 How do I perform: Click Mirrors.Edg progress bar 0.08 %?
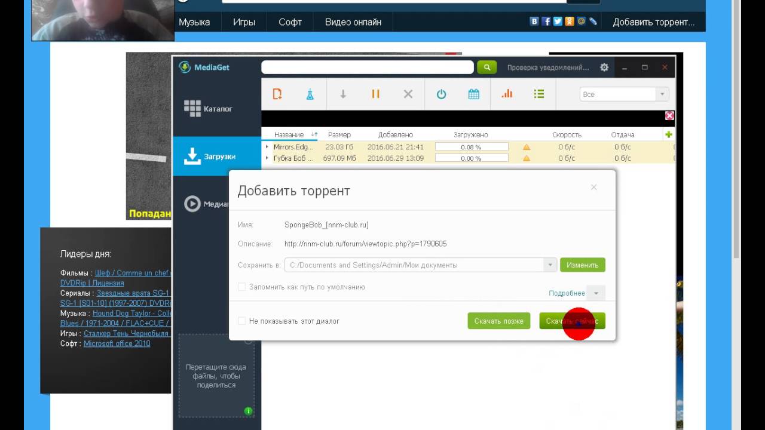(x=472, y=147)
